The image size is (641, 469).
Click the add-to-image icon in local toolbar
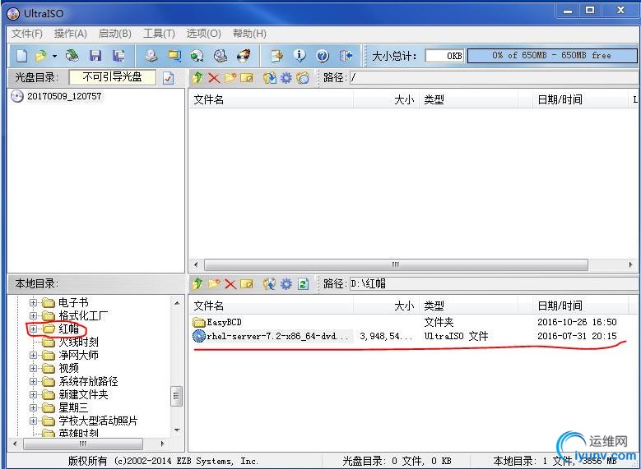pos(270,283)
